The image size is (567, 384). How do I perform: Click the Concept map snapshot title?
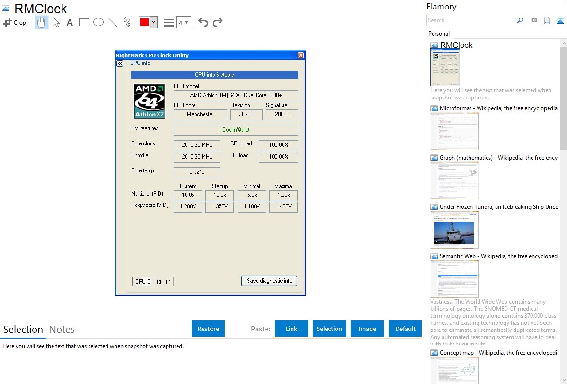[x=499, y=353]
